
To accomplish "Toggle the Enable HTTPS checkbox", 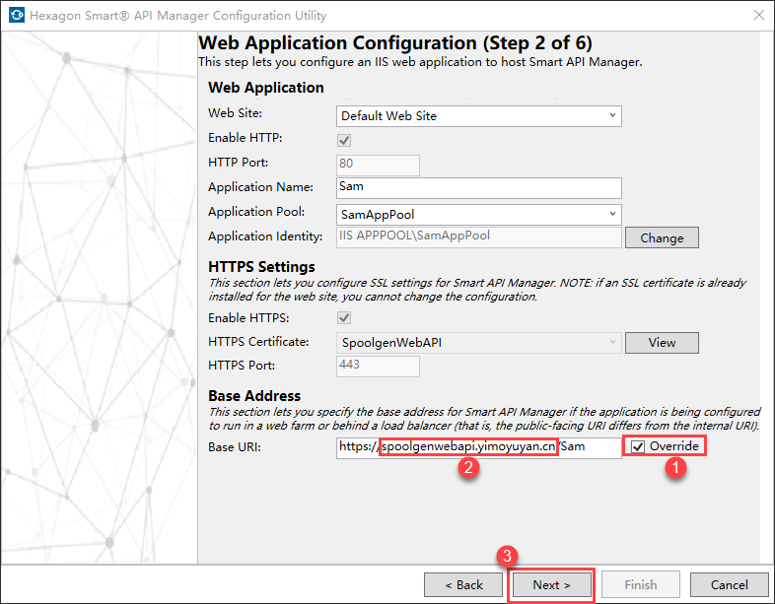I will (x=344, y=318).
